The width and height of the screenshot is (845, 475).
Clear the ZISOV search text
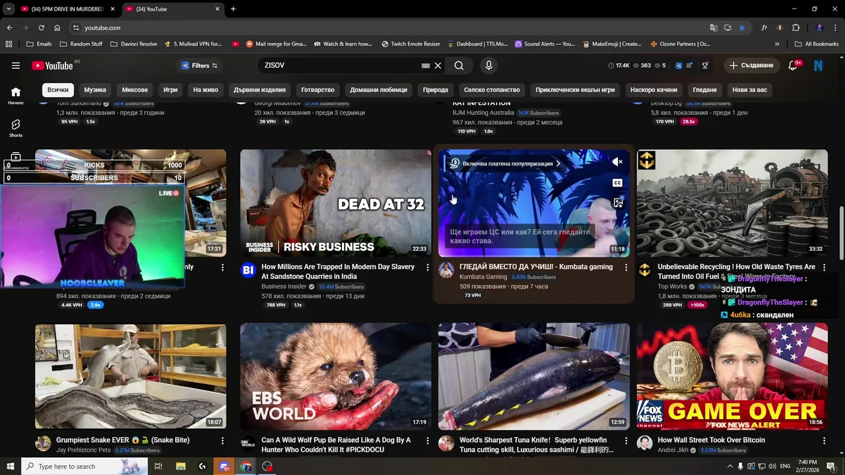coord(438,65)
